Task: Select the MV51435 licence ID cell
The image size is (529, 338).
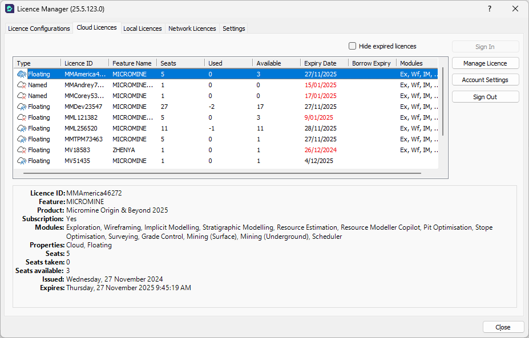Action: point(77,161)
